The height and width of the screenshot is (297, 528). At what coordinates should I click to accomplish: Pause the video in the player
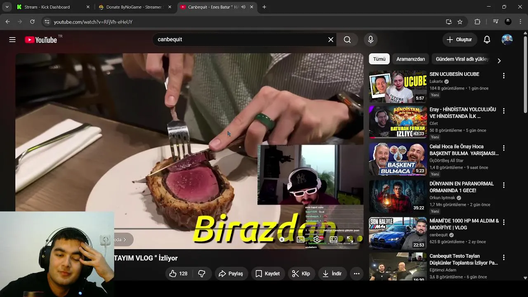[282, 239]
